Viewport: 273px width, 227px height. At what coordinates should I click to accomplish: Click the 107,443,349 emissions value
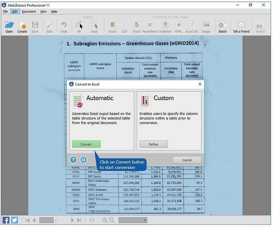click(x=131, y=183)
